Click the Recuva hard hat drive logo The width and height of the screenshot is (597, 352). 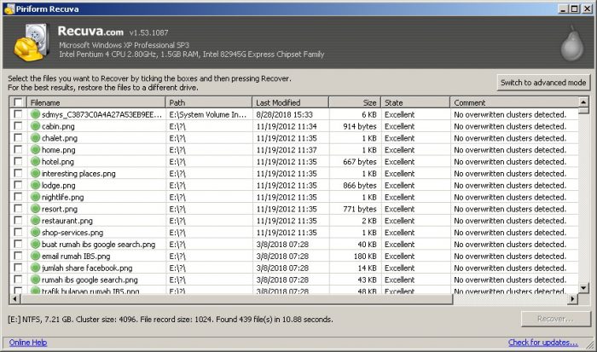pyautogui.click(x=32, y=43)
